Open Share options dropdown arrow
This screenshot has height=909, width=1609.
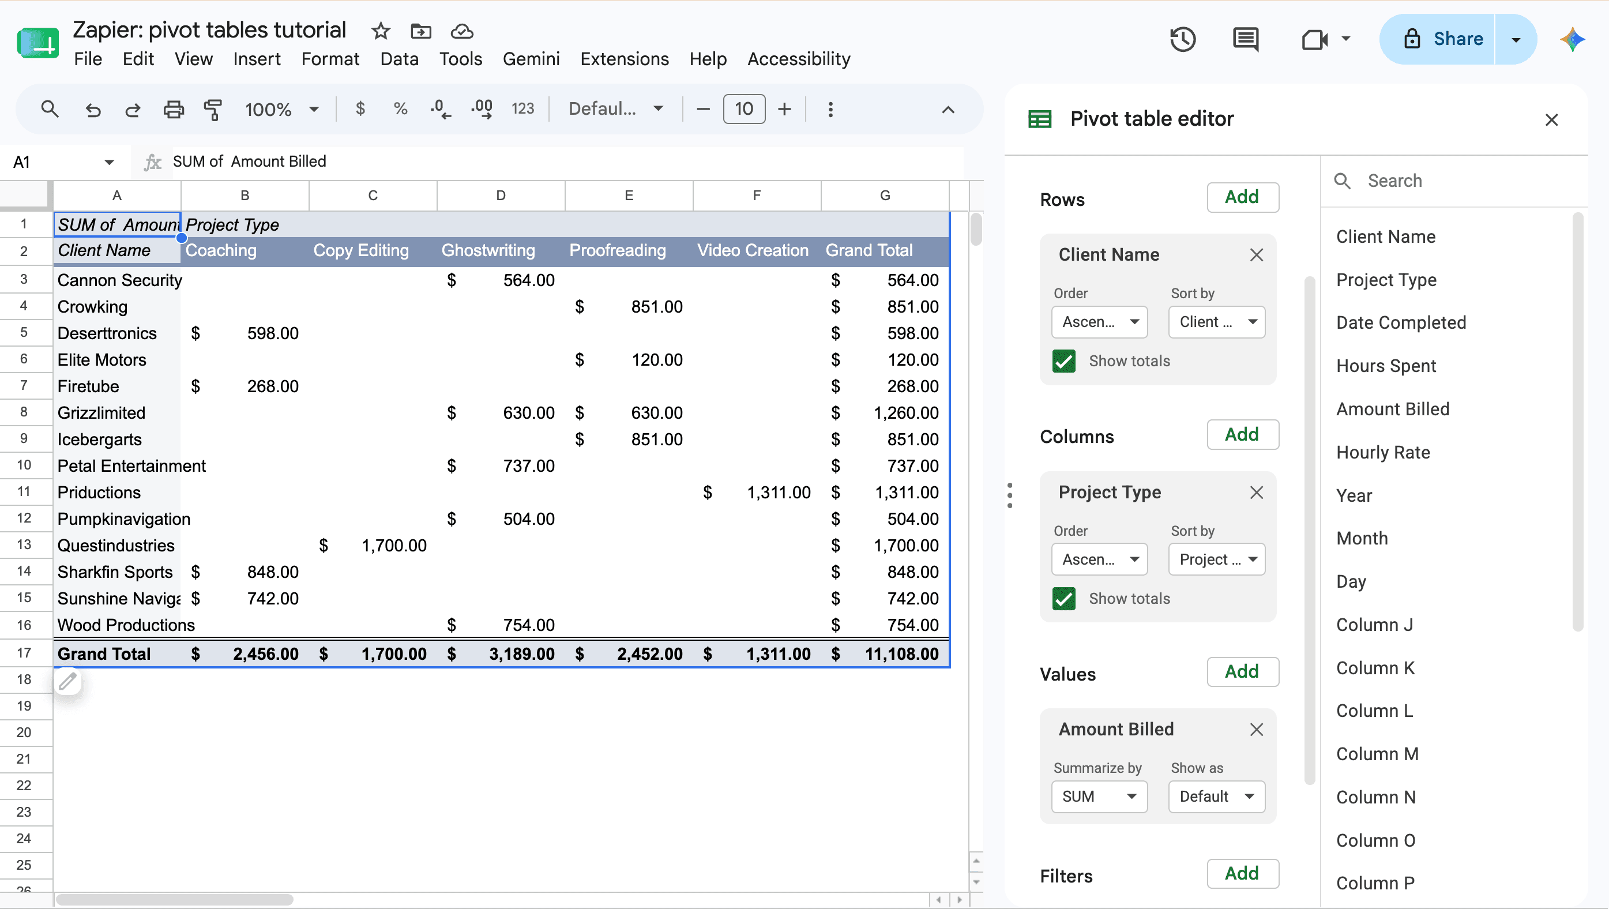1516,39
